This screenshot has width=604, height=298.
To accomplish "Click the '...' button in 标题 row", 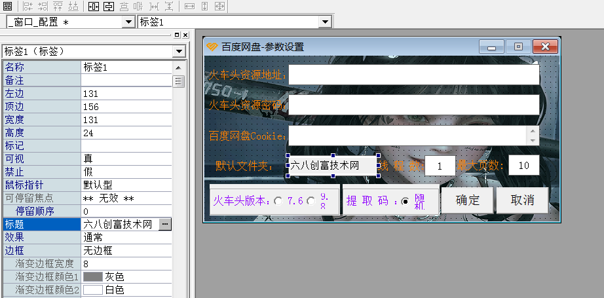I will 165,224.
